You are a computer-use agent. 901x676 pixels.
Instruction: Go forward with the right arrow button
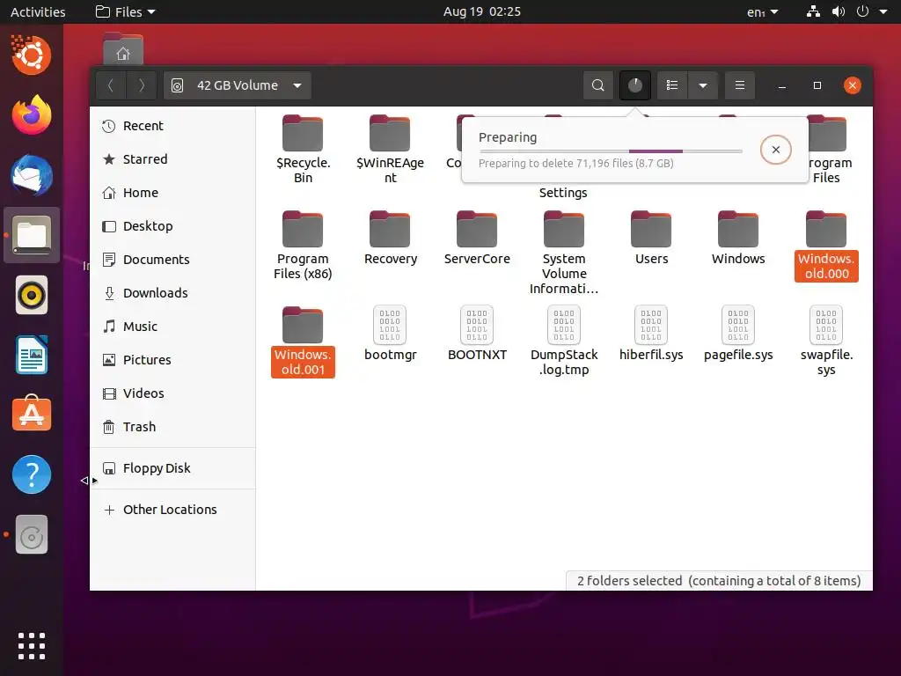point(142,85)
